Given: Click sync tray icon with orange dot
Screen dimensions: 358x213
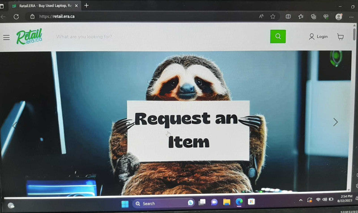Looking at the screenshot, I should 309,200.
